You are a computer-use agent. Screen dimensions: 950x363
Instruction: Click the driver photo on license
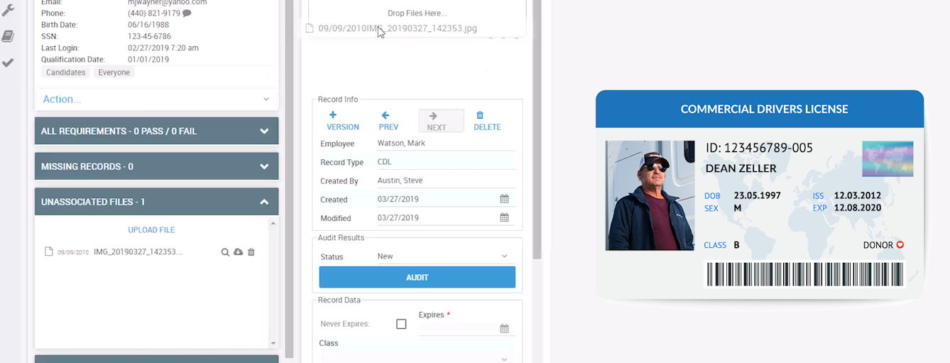[650, 195]
